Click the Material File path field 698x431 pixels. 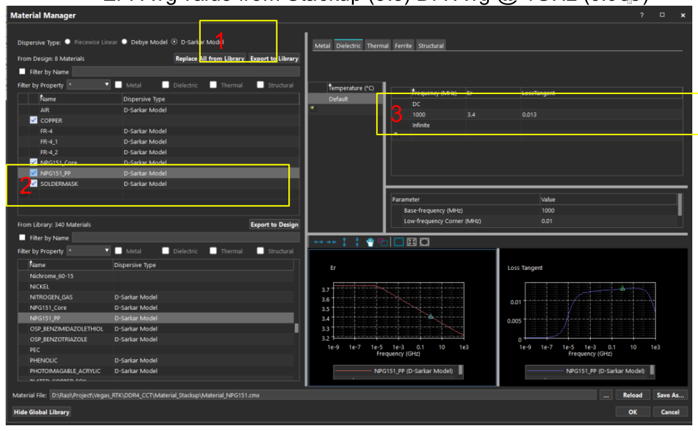click(x=323, y=395)
